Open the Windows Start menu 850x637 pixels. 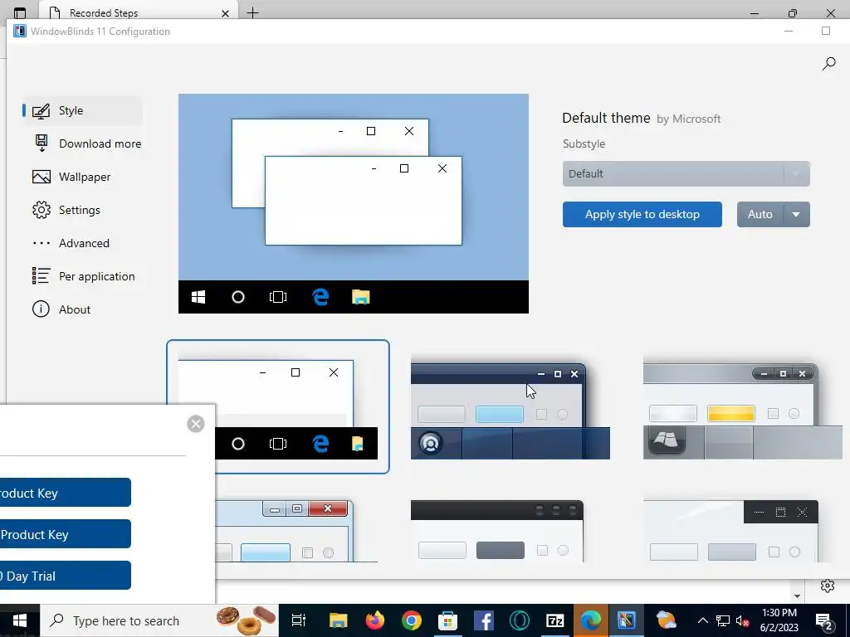20,620
